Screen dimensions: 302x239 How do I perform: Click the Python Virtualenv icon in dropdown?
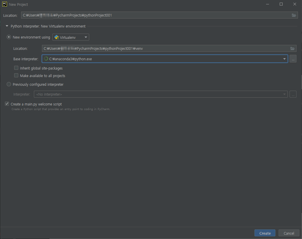click(x=57, y=37)
